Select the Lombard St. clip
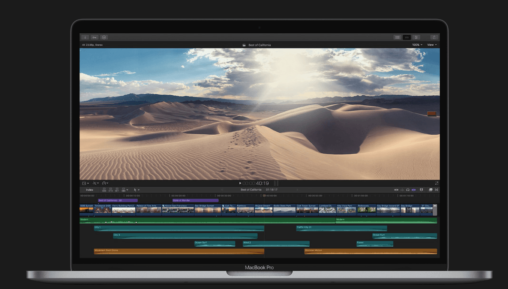Viewport: 508px width, 289px height. tap(327, 209)
